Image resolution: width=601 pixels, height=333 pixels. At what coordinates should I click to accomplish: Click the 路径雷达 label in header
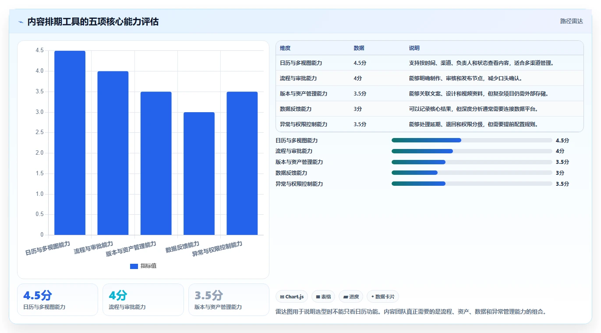(x=572, y=21)
